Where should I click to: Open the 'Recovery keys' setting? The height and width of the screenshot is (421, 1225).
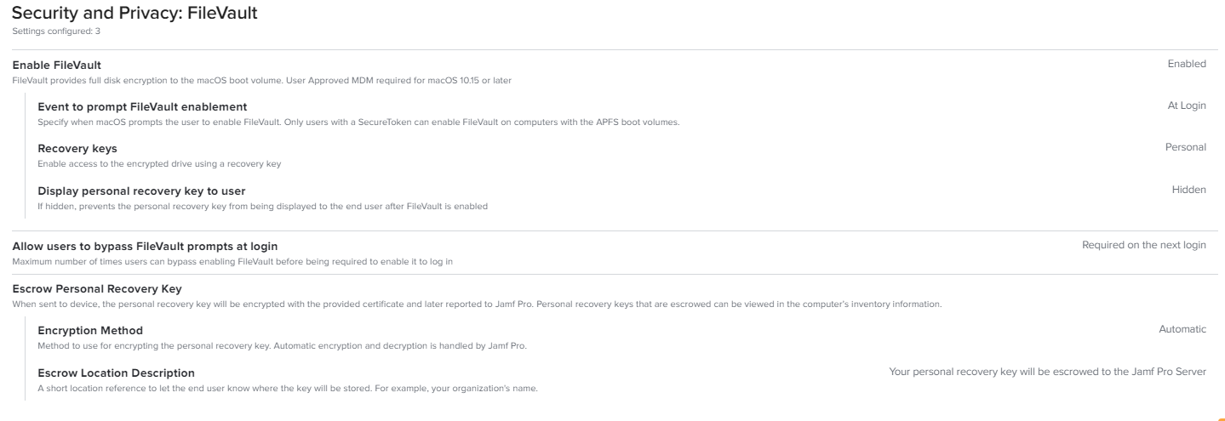[x=77, y=149]
